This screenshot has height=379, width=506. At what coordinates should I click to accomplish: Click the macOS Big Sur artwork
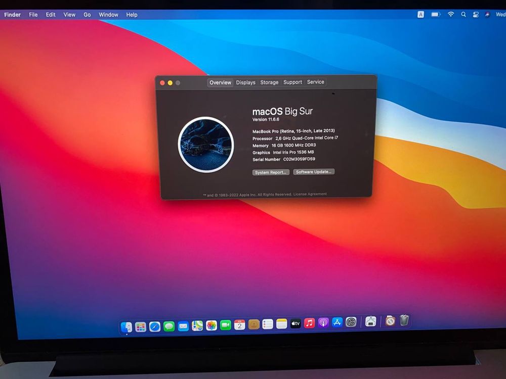coord(206,145)
